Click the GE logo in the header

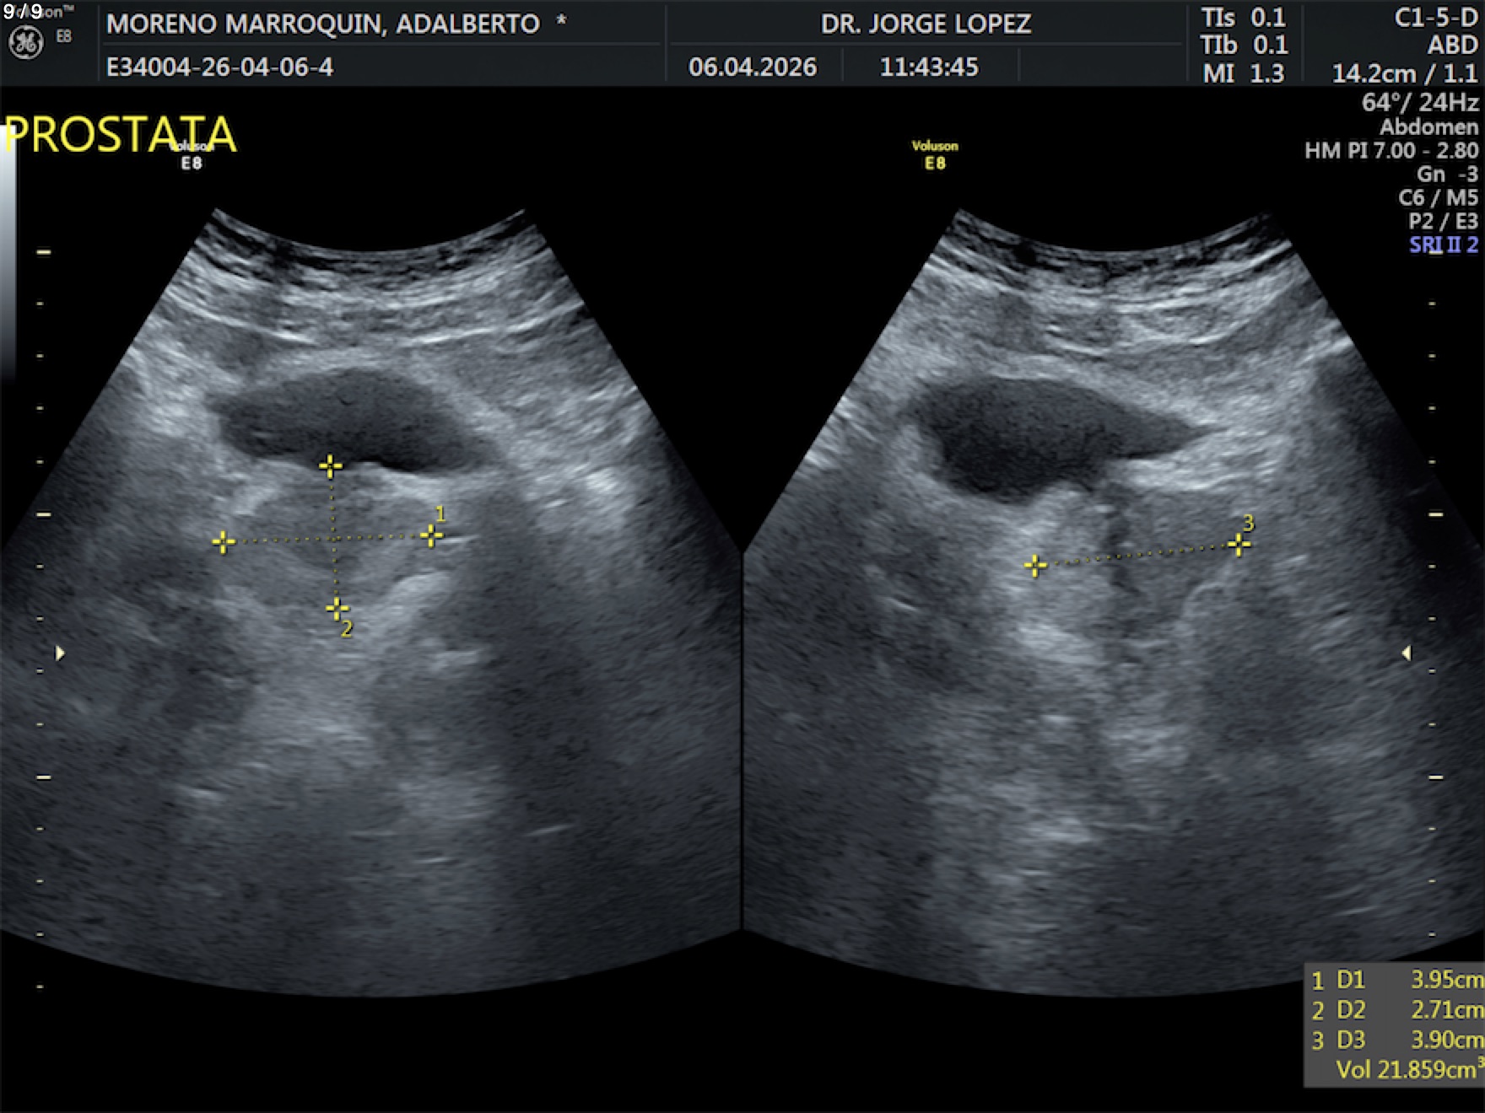25,42
